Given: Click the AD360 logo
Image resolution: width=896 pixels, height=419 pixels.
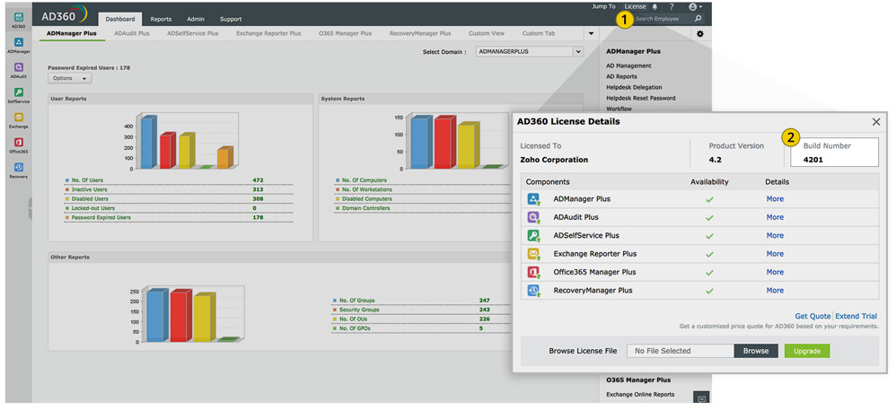Looking at the screenshot, I should 64,15.
